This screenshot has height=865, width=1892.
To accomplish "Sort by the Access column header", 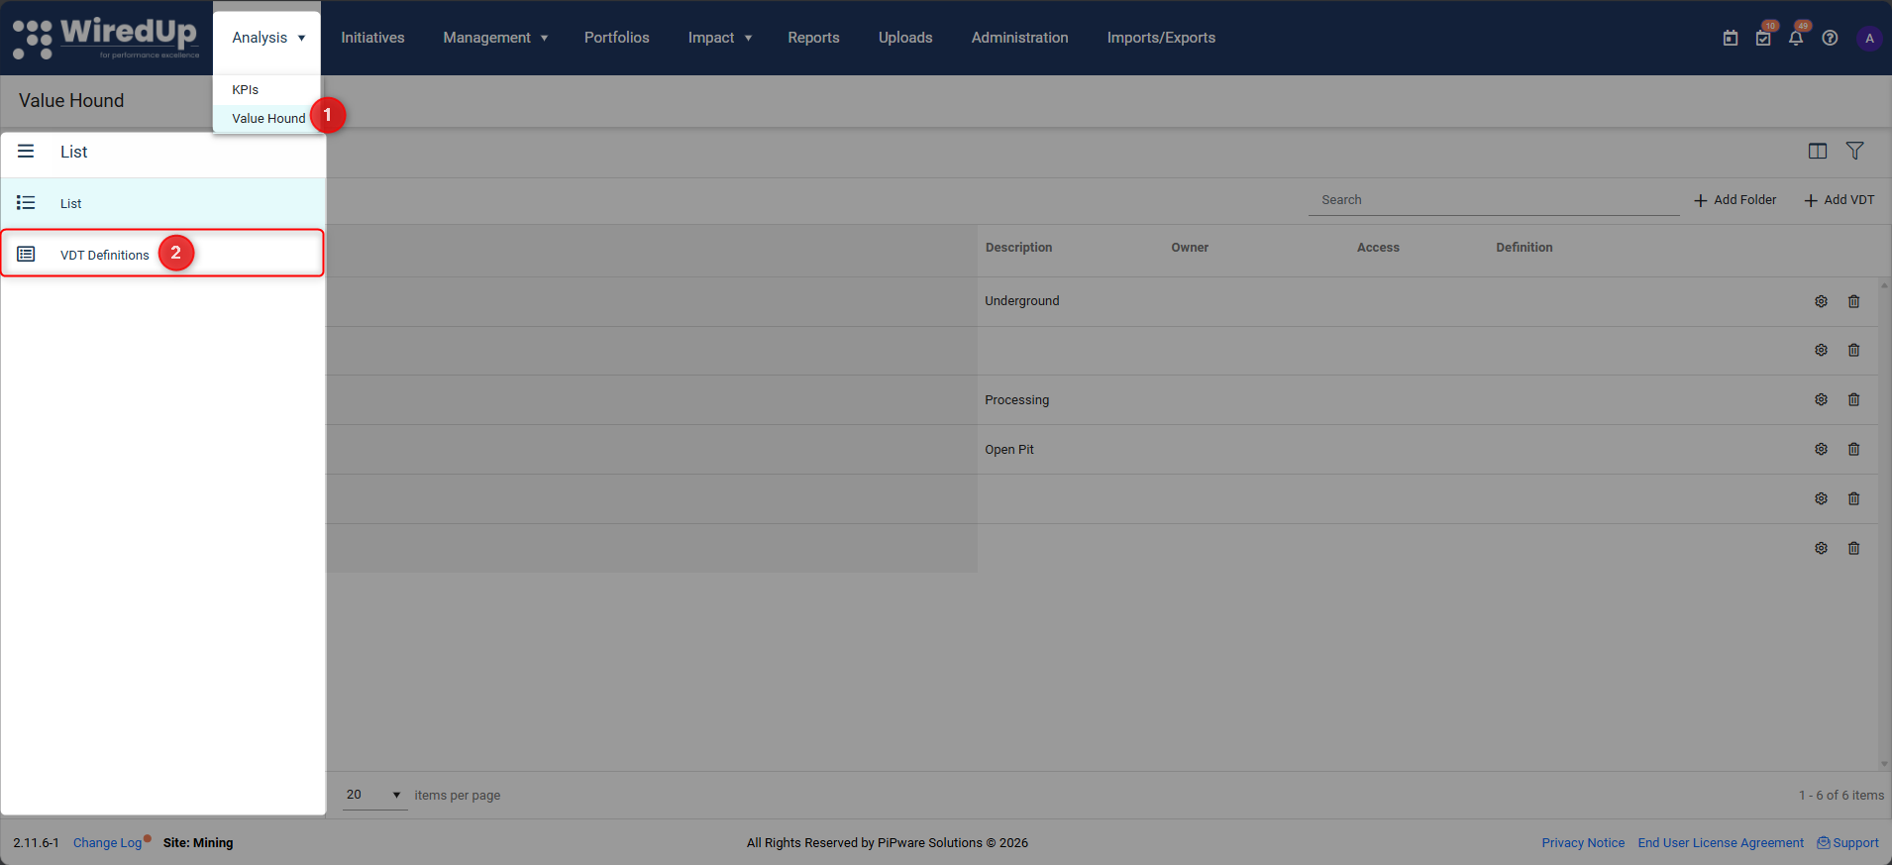I will click(1378, 248).
